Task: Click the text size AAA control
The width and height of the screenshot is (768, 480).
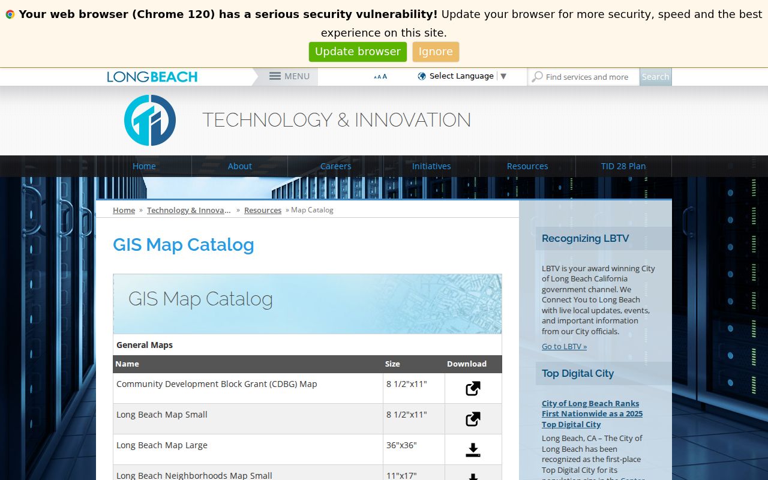Action: click(380, 77)
